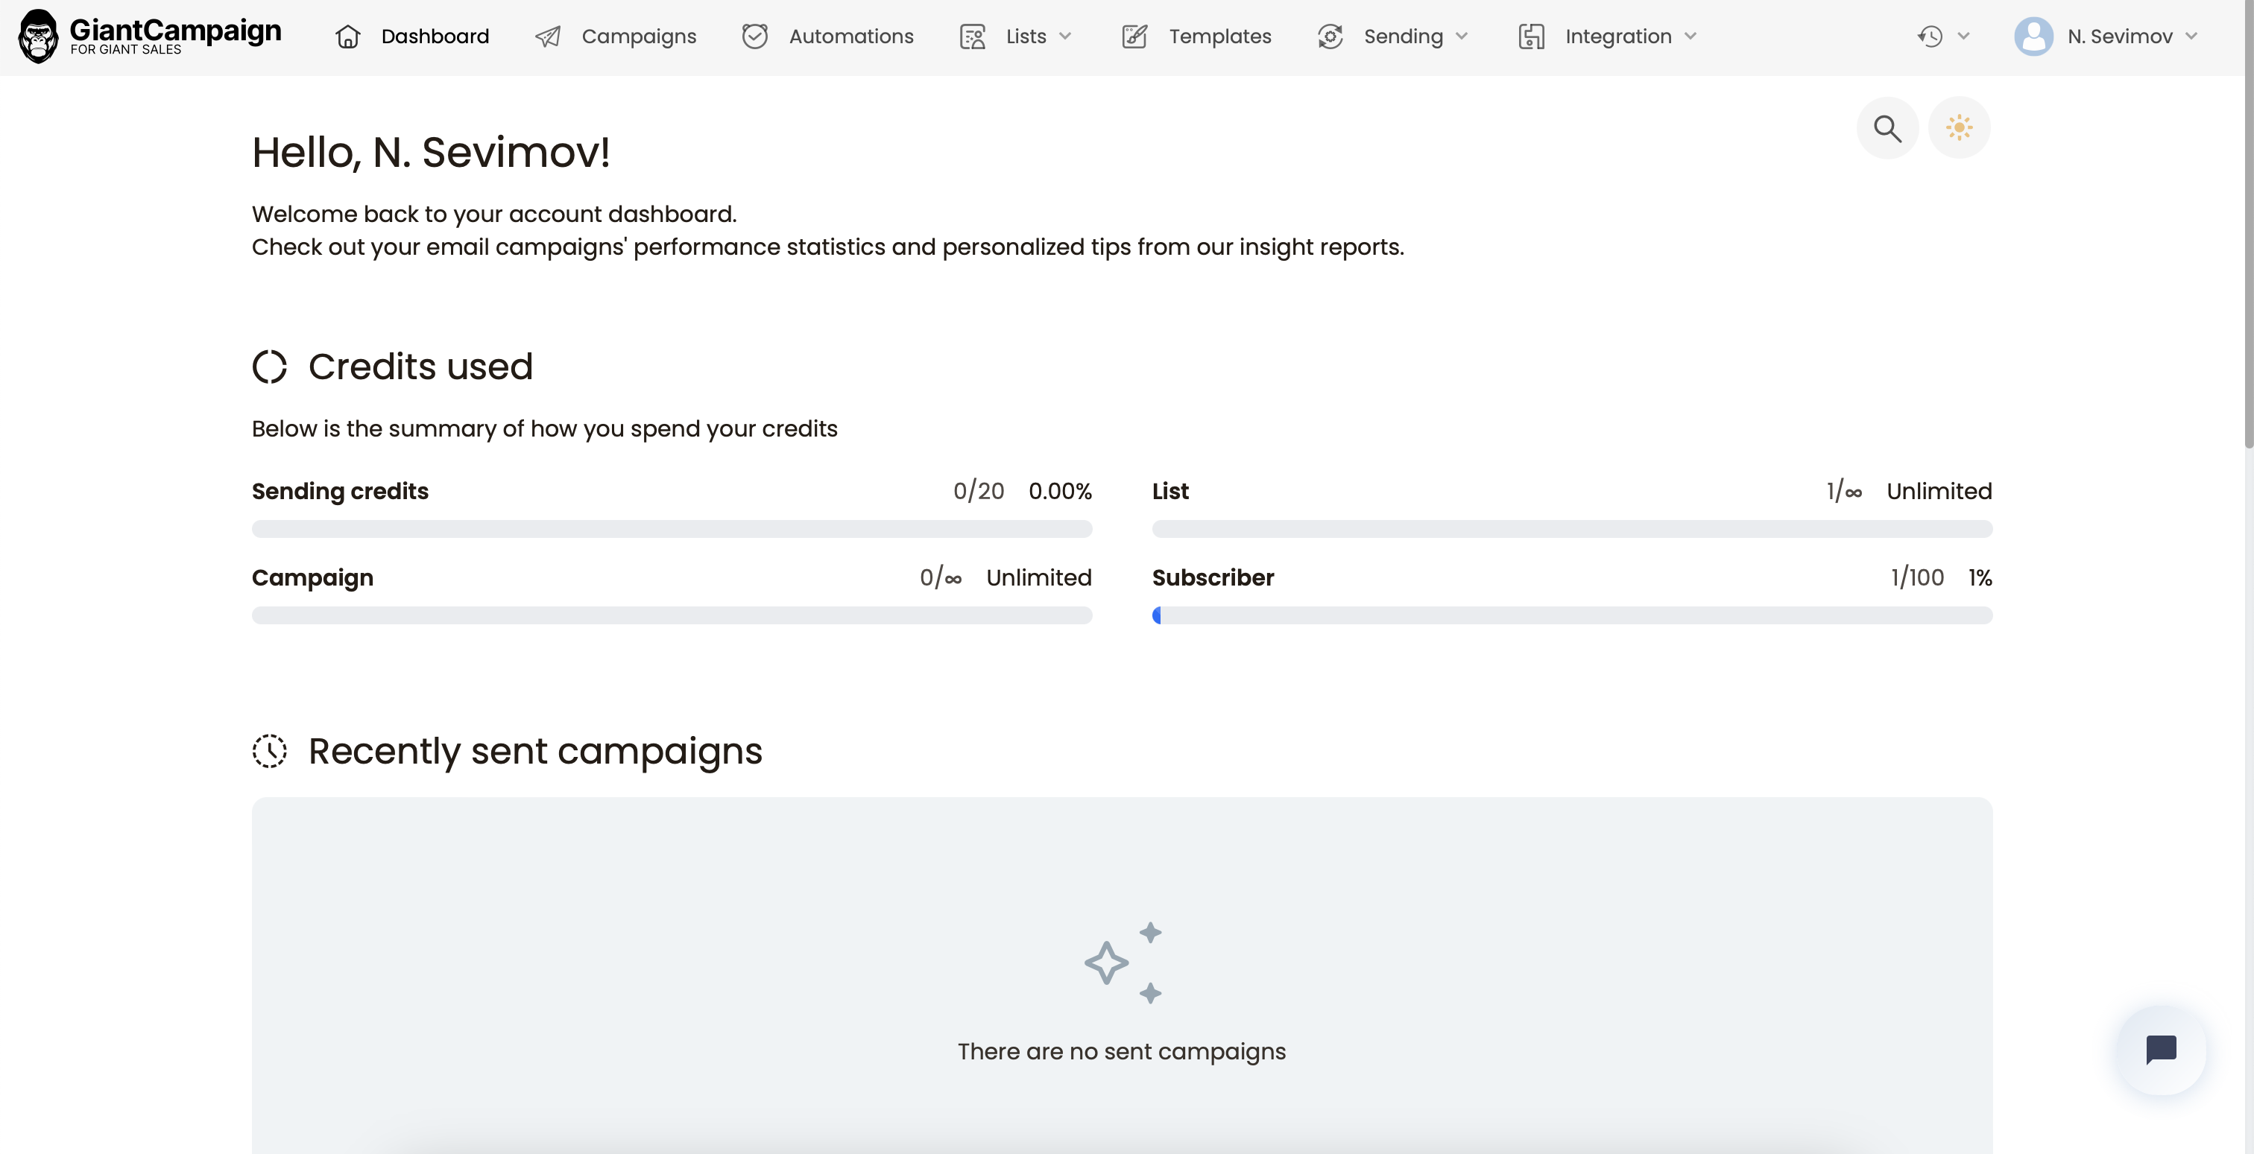The height and width of the screenshot is (1154, 2254).
Task: Open the live chat bubble
Action: point(2162,1050)
